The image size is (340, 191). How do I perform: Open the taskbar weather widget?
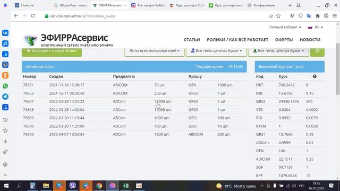[236, 186]
